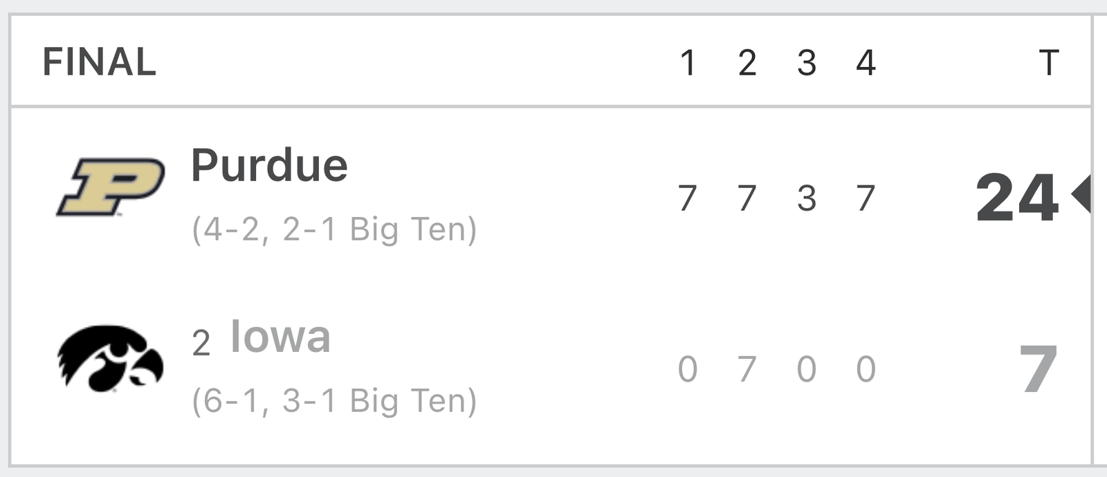Select the quarter 4 column header
1107x477 pixels.
tap(866, 63)
